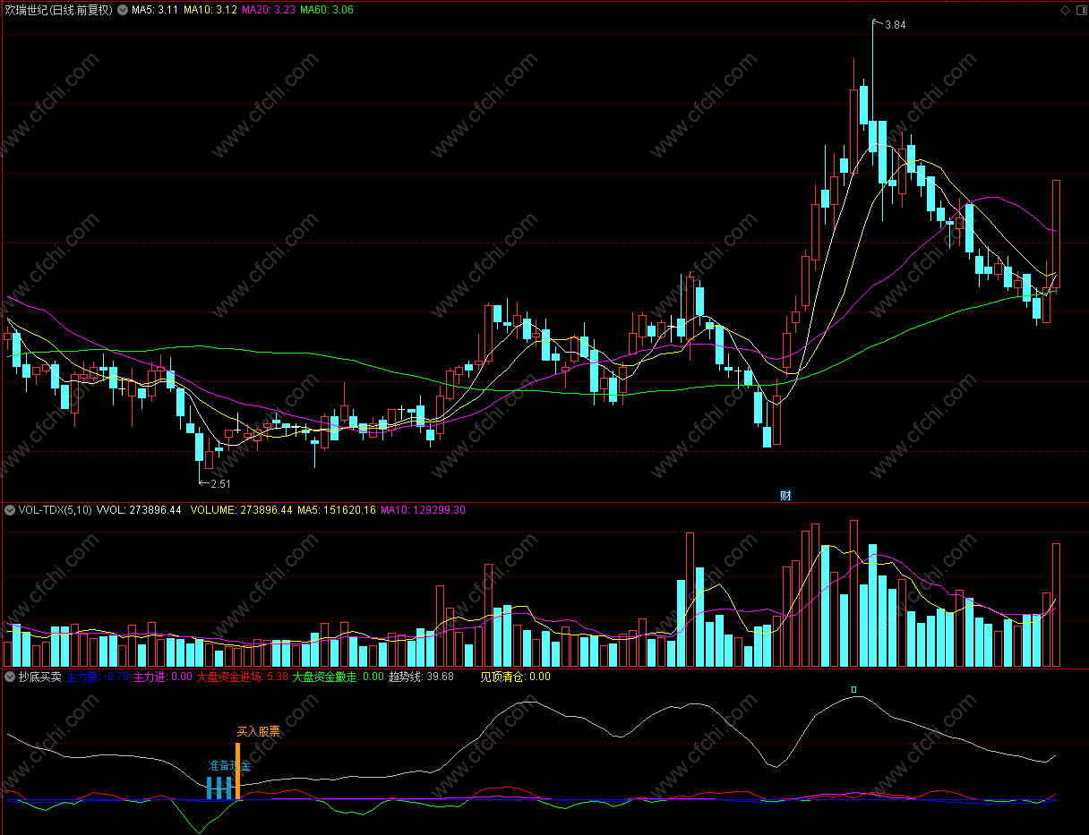The height and width of the screenshot is (835, 1089).
Task: Click volume MA10: 129299.30 label
Action: click(424, 510)
